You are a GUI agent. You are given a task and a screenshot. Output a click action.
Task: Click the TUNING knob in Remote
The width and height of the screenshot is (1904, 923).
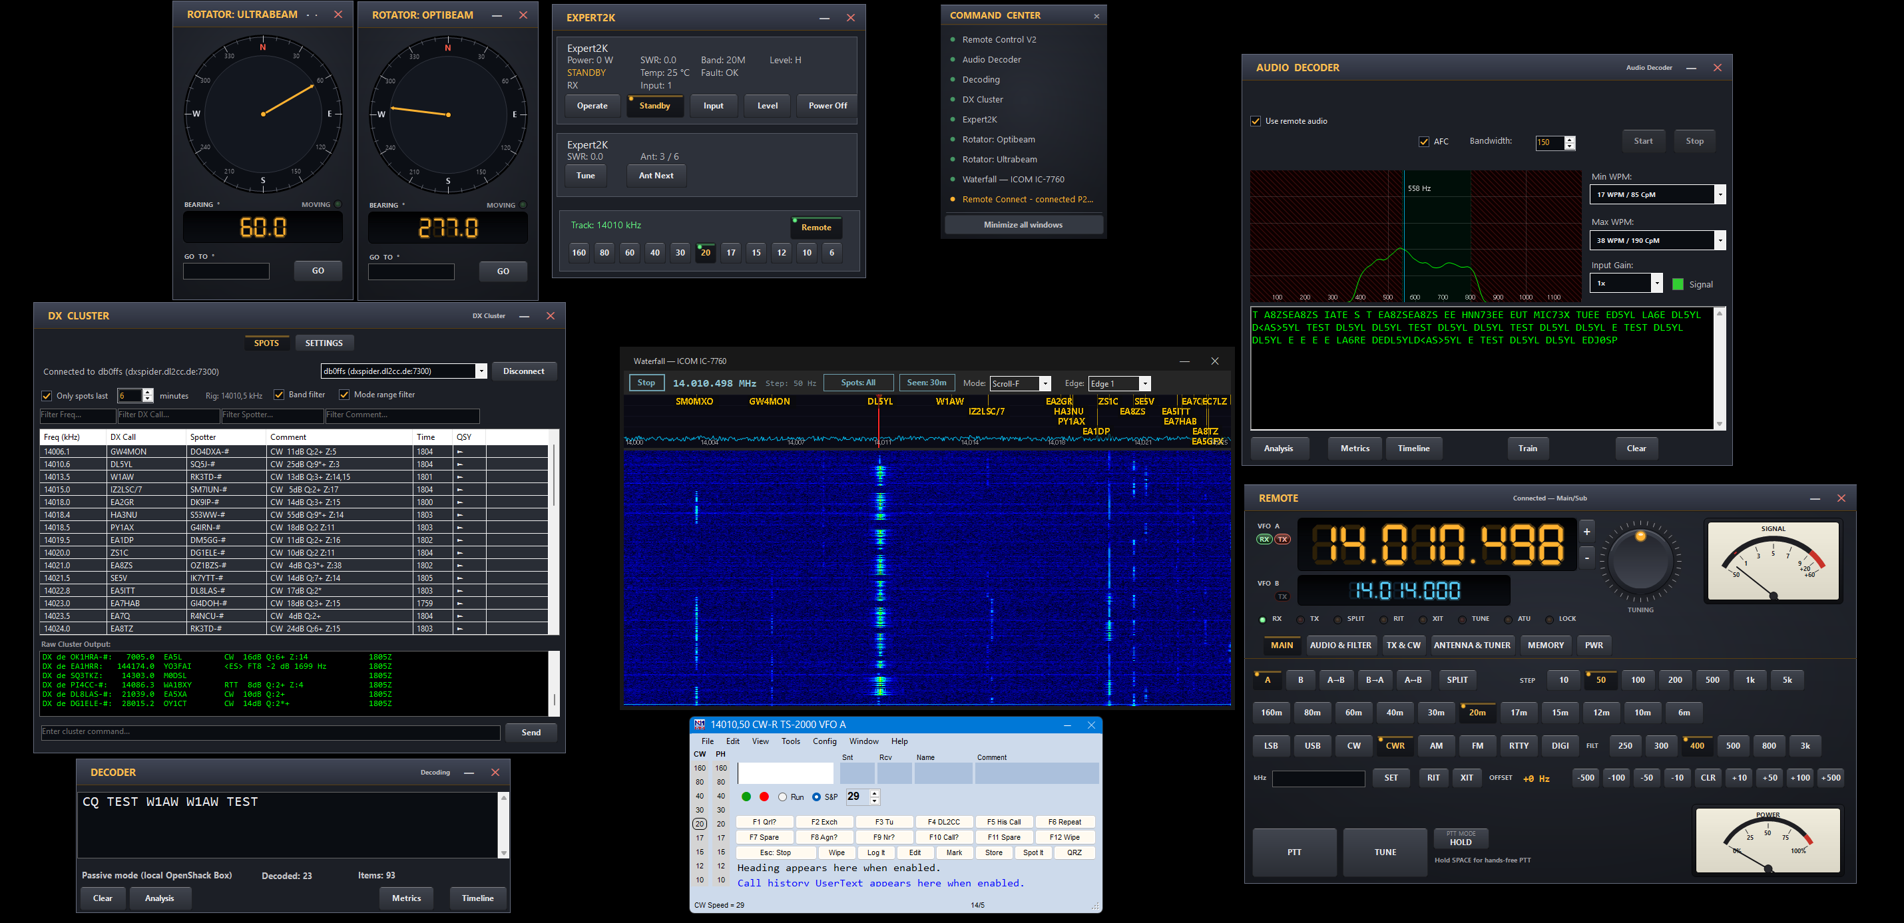click(1640, 562)
